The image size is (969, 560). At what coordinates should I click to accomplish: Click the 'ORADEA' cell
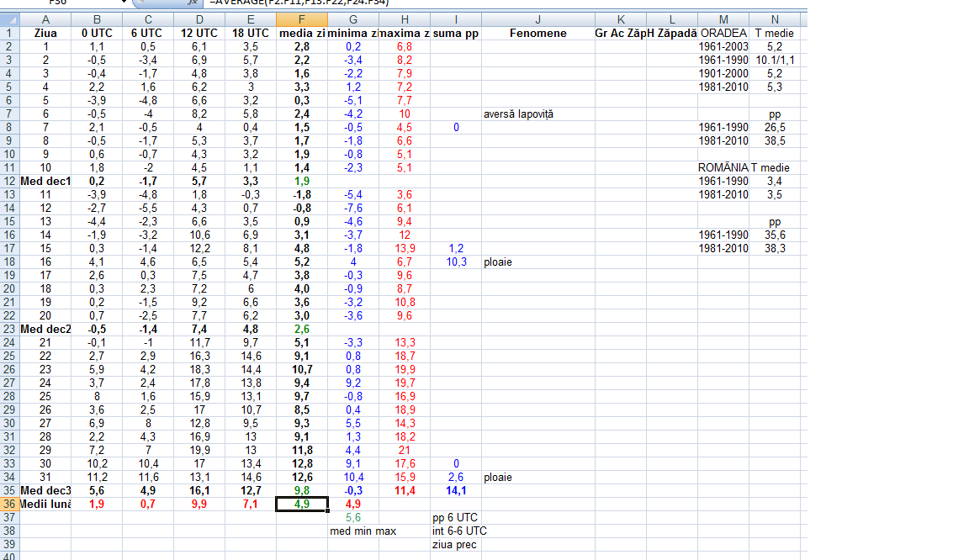(723, 34)
